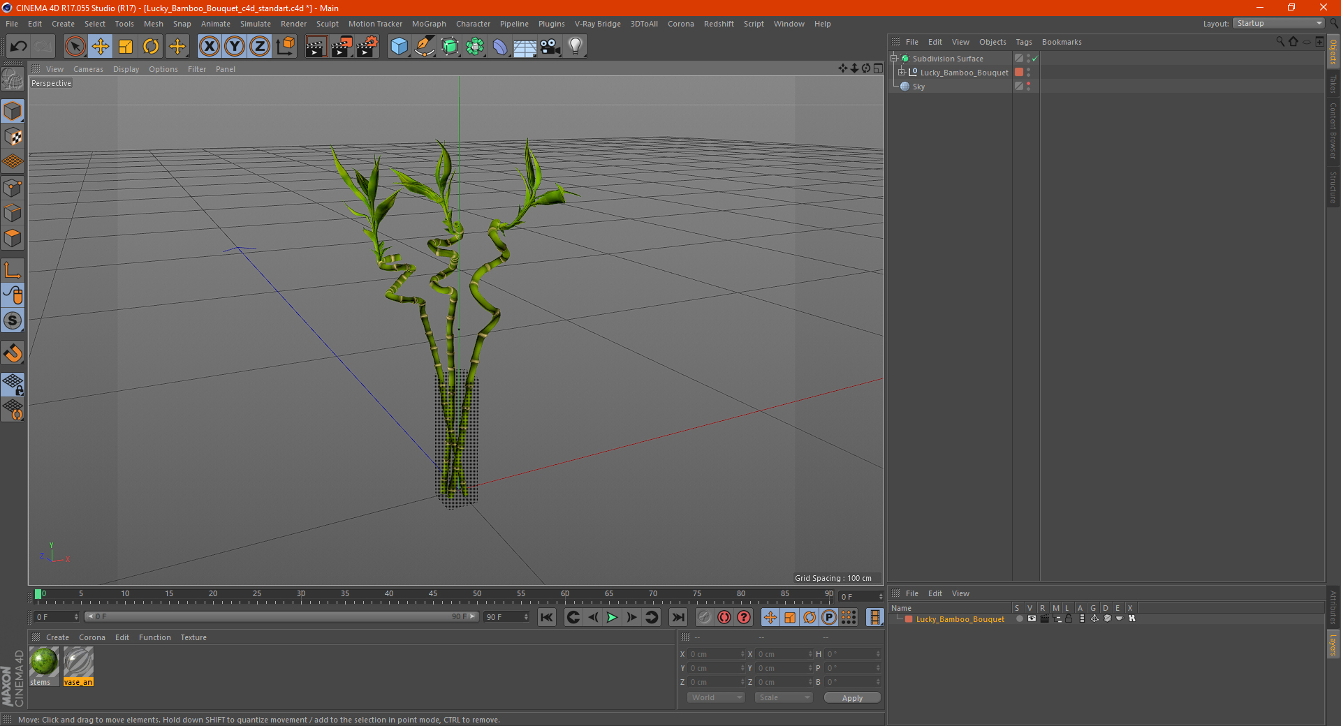Select the Scale tool
This screenshot has height=726, width=1341.
[126, 47]
